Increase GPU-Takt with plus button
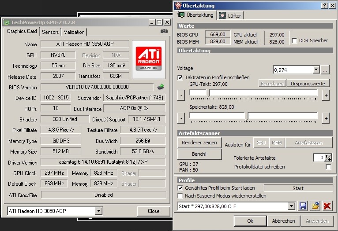Screen dimensions: 338x231 pos(326,95)
